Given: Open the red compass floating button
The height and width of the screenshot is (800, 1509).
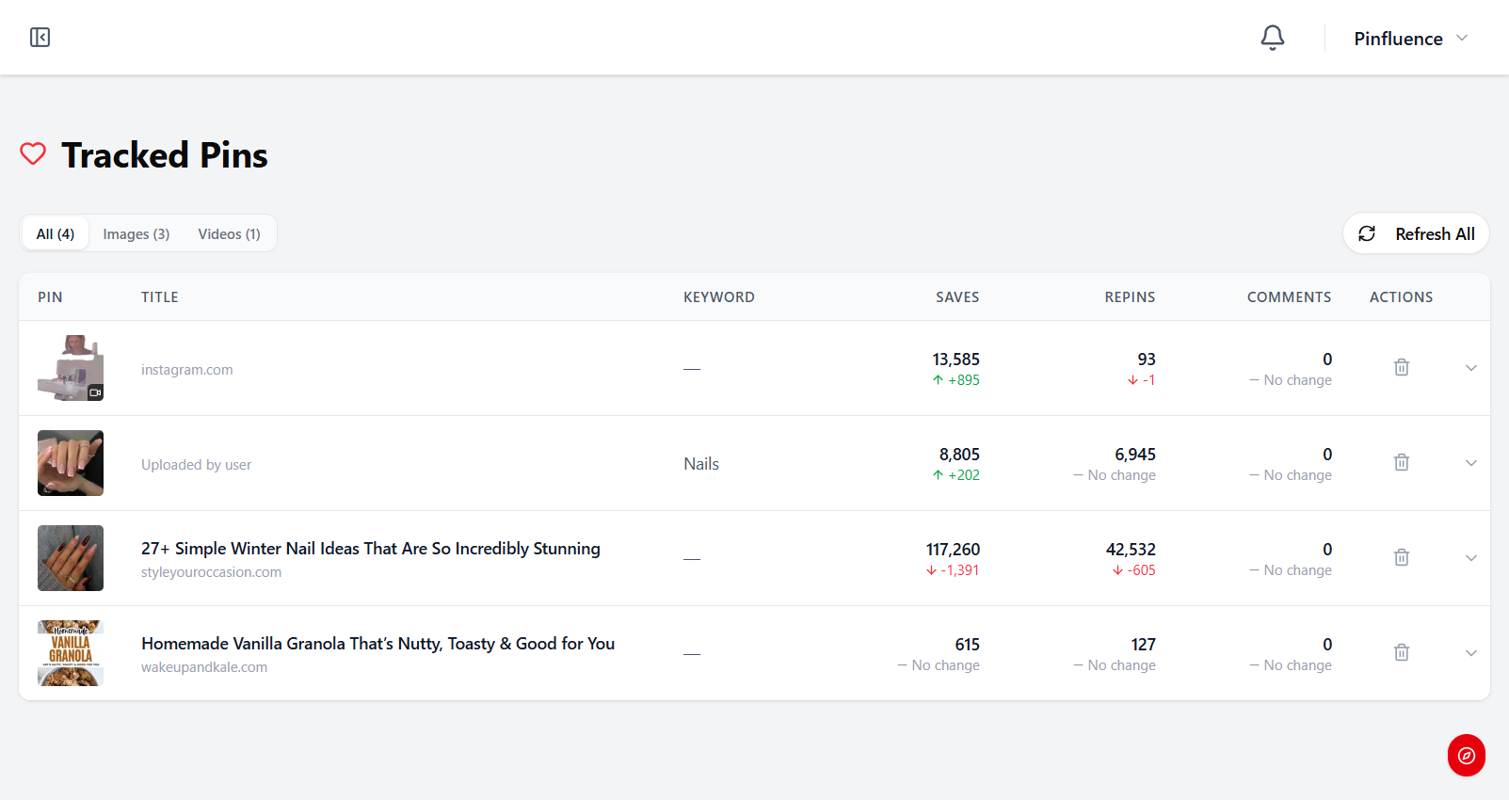Looking at the screenshot, I should point(1466,755).
